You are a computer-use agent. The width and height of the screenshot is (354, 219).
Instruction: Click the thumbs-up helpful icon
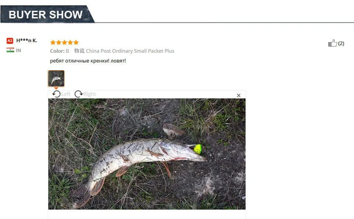[x=333, y=43]
